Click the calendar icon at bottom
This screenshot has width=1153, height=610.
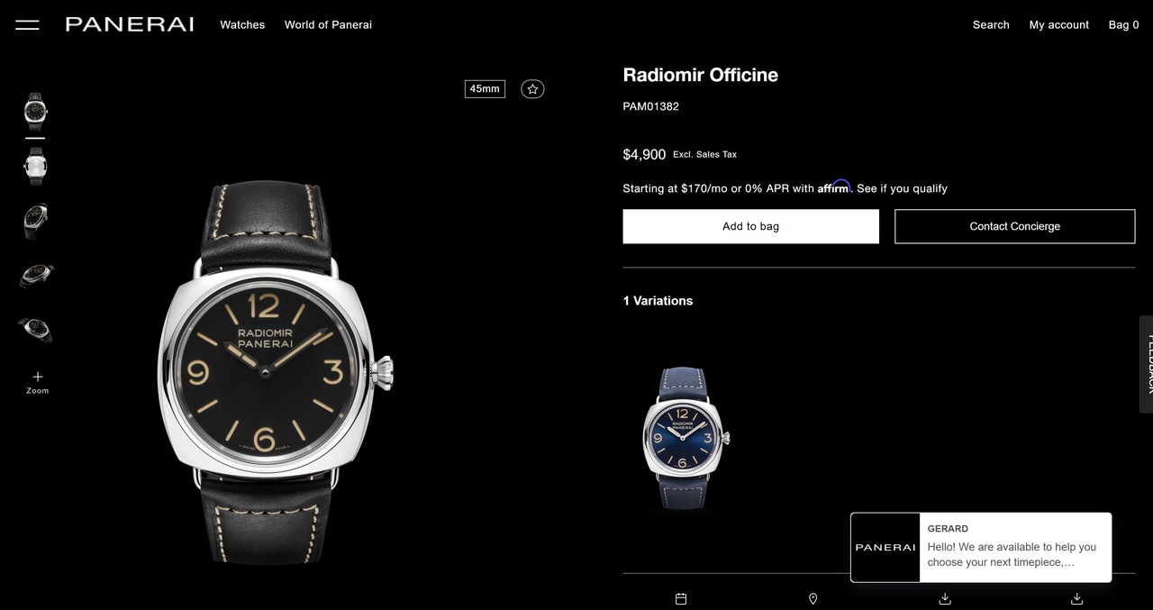pos(681,598)
